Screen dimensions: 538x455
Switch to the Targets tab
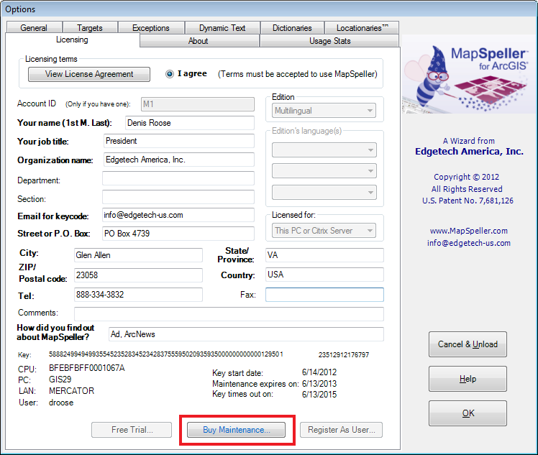pyautogui.click(x=90, y=27)
